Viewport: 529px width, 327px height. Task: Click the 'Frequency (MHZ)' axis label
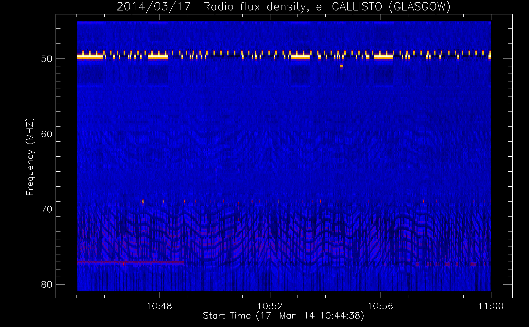pos(30,157)
